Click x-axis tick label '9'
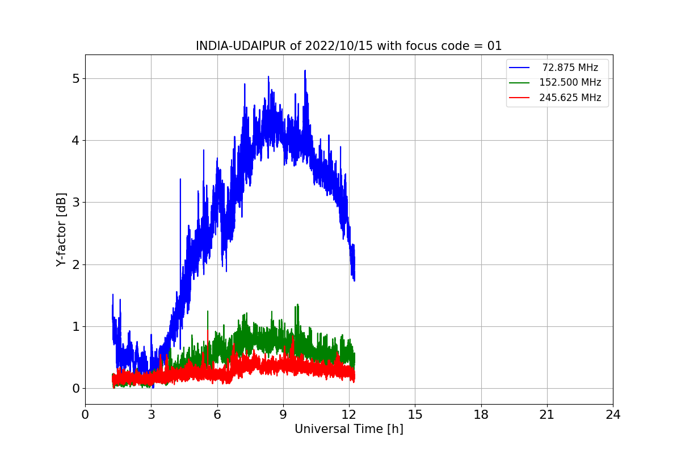Screen dimensions: 681x454 click(283, 415)
